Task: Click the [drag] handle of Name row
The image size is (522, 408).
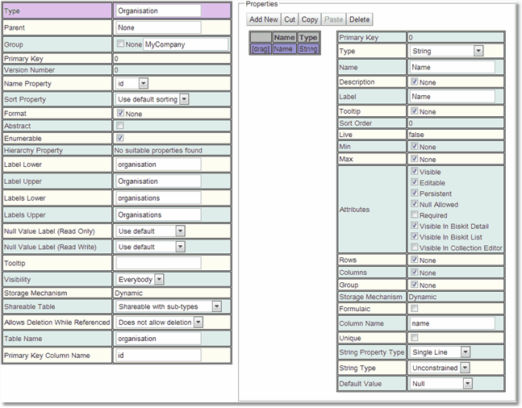Action: (x=261, y=49)
